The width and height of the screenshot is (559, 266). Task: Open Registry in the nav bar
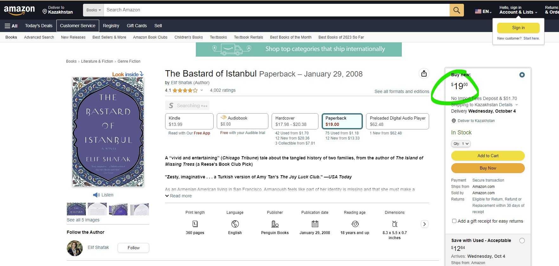[x=111, y=26]
